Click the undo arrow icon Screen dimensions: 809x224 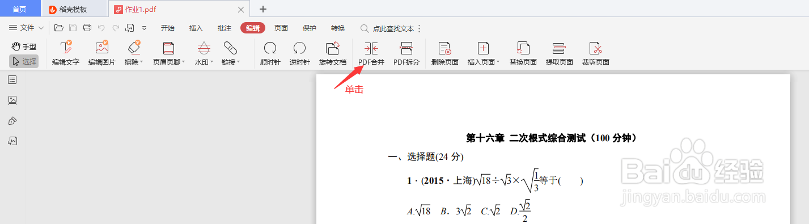101,28
